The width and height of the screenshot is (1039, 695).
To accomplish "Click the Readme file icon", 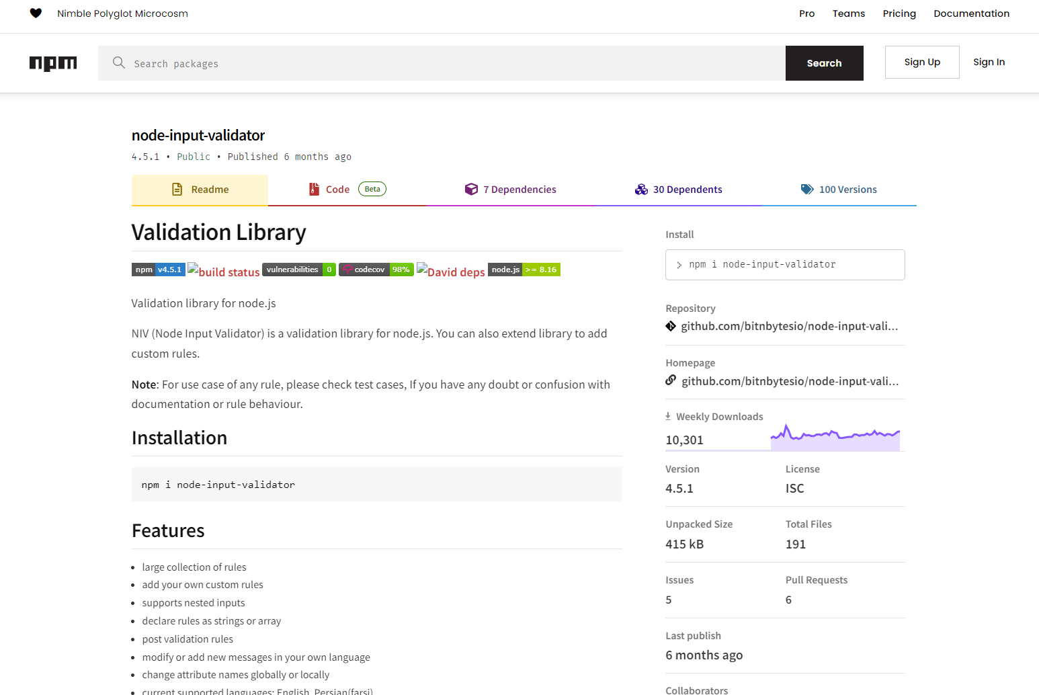I will [x=177, y=190].
